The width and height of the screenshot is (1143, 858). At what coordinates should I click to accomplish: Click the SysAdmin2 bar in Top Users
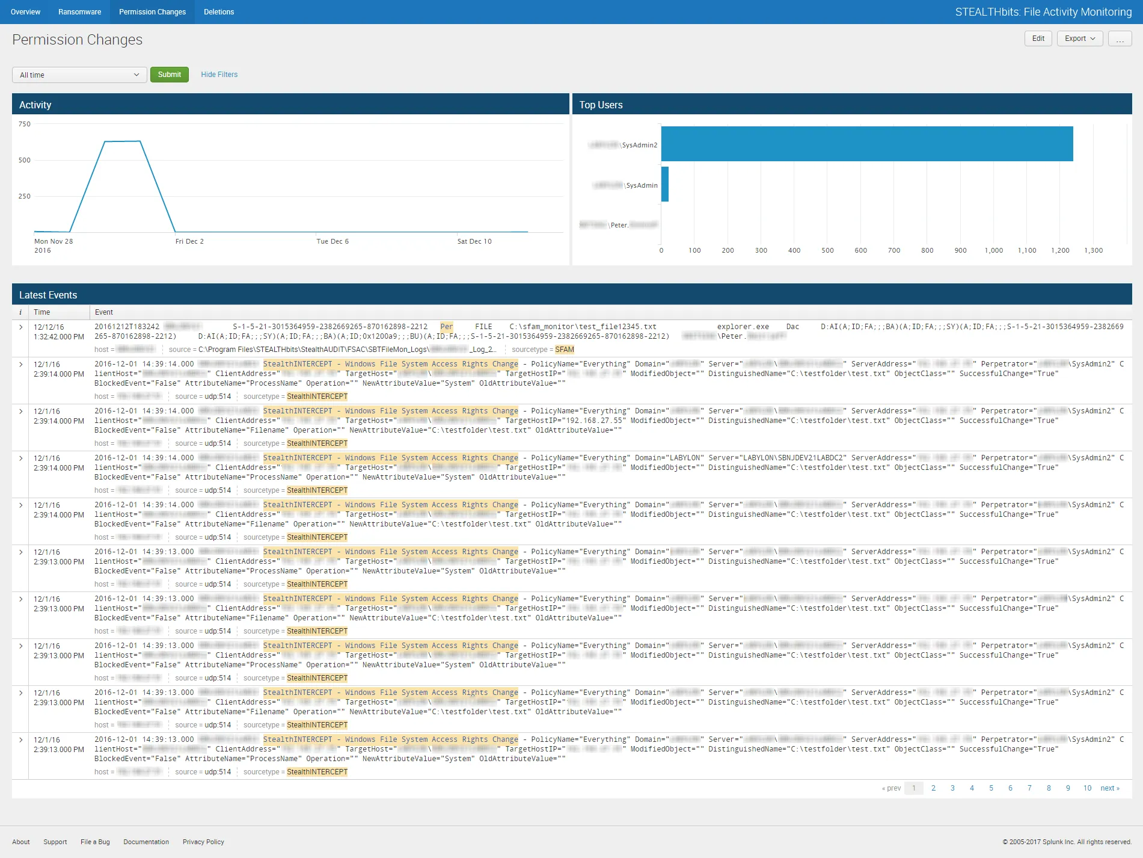[x=867, y=144]
